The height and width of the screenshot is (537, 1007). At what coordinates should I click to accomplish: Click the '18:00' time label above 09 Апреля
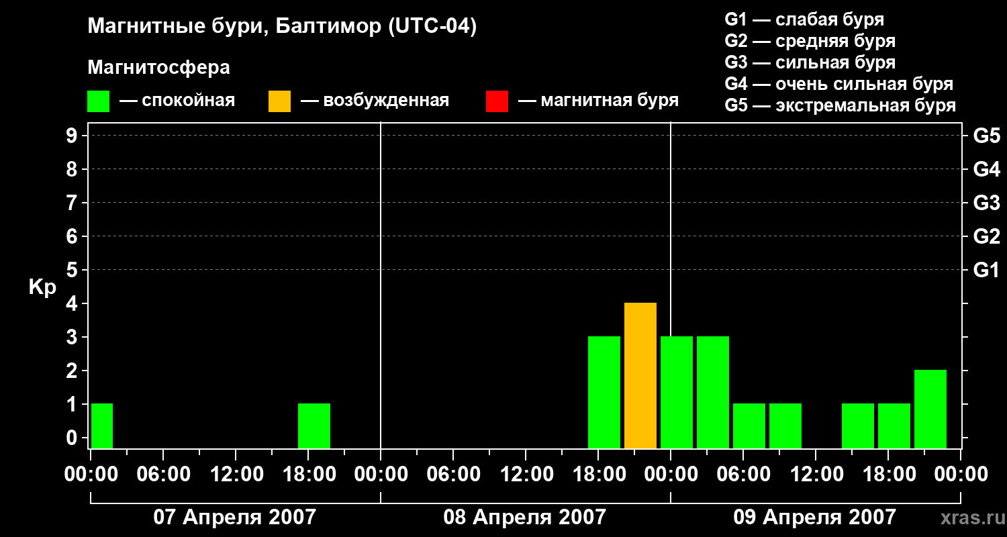click(888, 475)
